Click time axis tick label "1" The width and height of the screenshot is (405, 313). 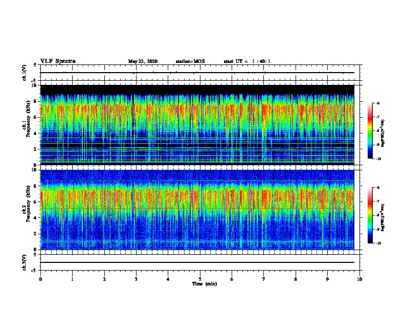(72, 279)
